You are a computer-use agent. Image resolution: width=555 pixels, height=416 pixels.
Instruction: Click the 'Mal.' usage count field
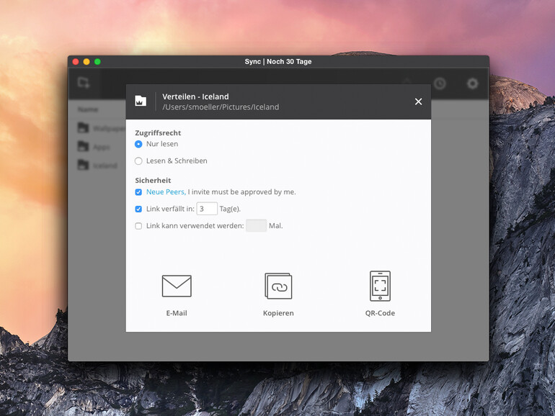pyautogui.click(x=256, y=226)
